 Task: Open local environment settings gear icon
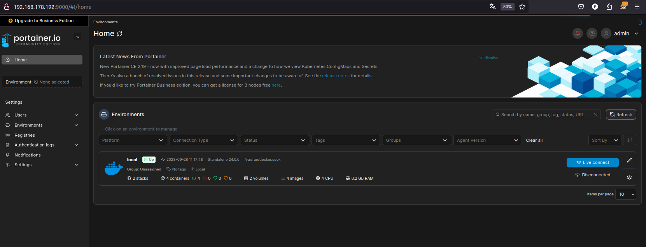(x=629, y=177)
